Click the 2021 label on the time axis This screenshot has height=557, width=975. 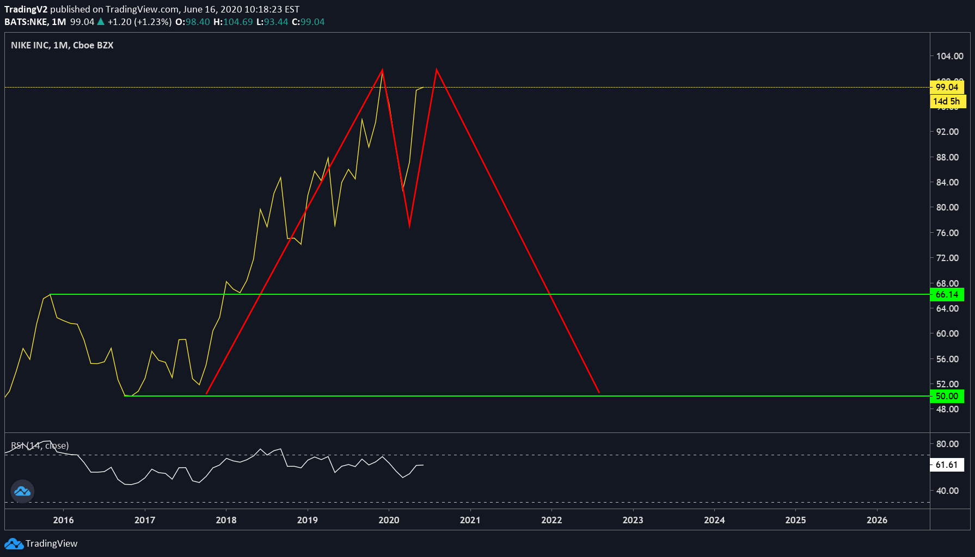(470, 520)
